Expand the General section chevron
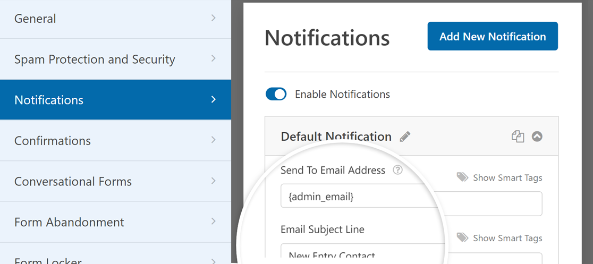 click(213, 19)
